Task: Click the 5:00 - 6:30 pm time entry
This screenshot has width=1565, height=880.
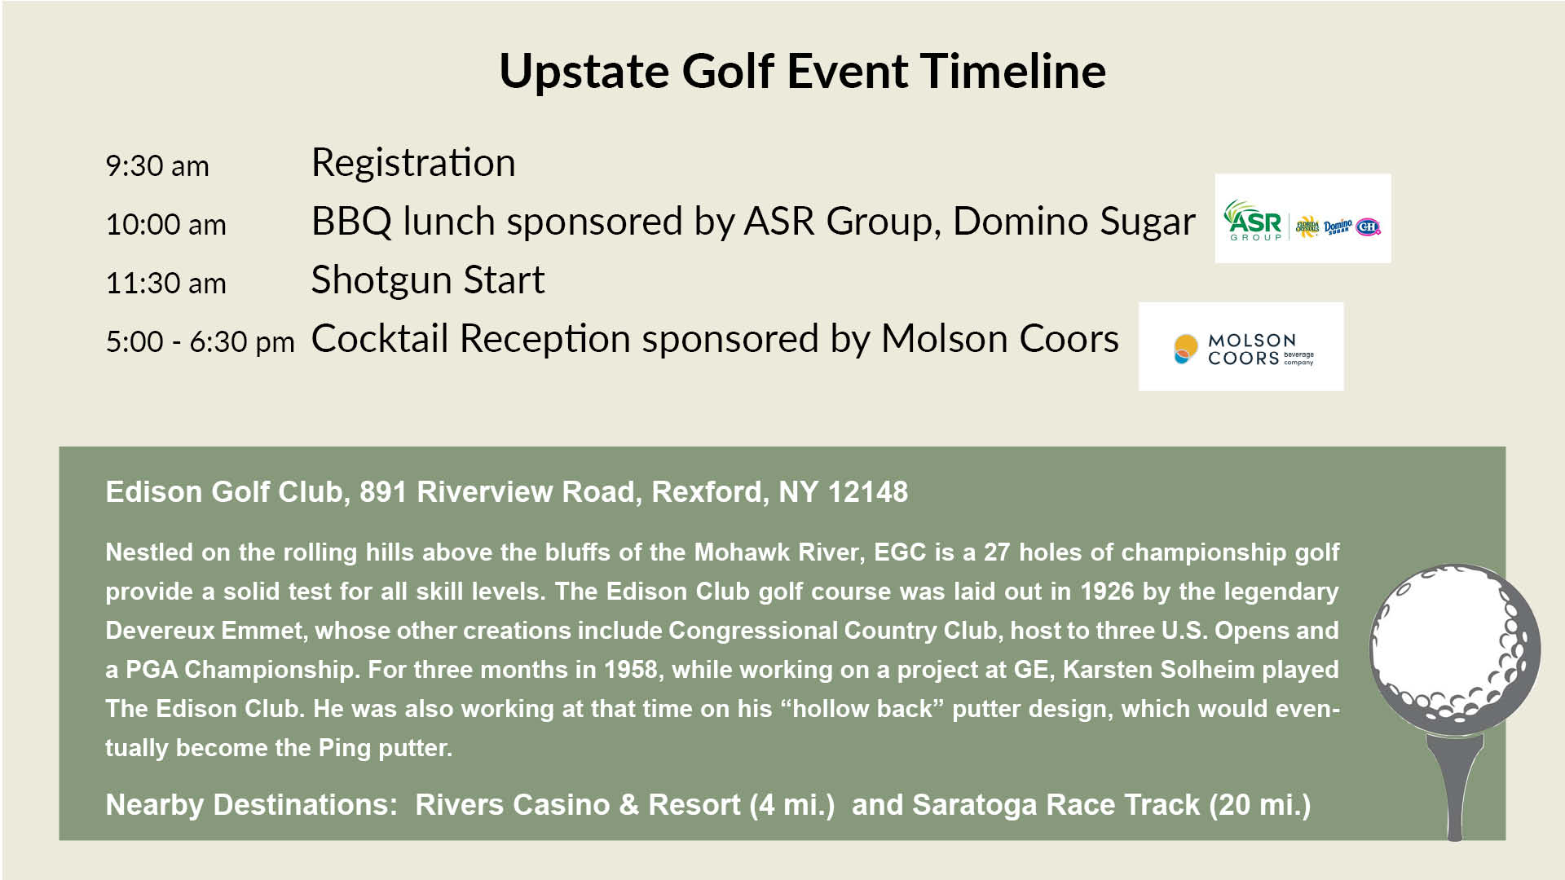Action: 201,342
